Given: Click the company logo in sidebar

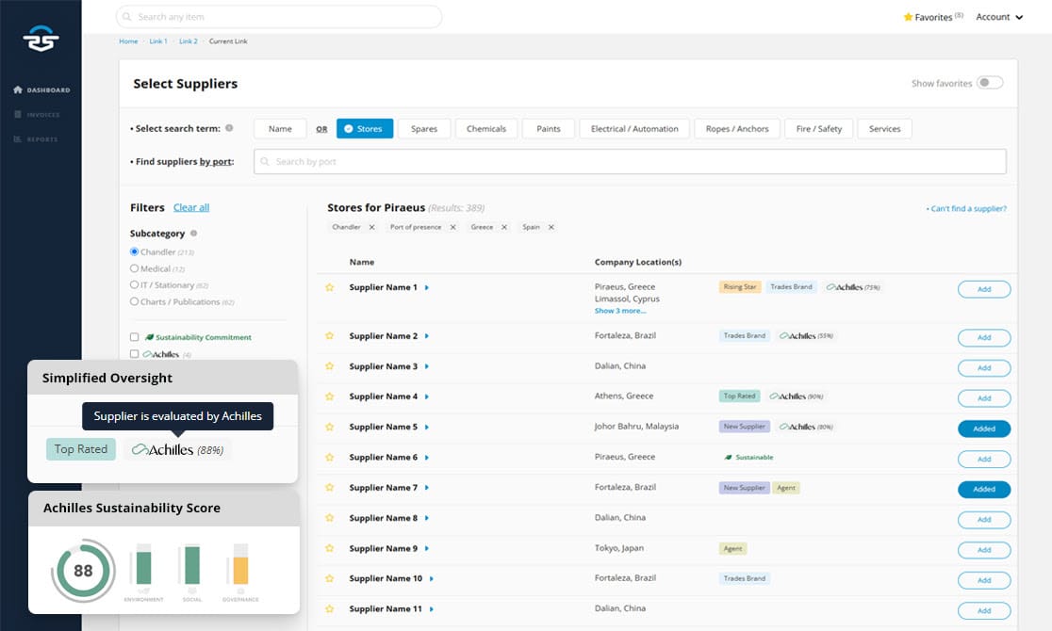Looking at the screenshot, I should point(41,39).
